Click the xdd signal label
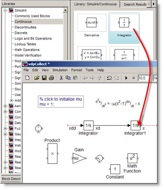Screen dimensions: 164x190 coord(72,128)
